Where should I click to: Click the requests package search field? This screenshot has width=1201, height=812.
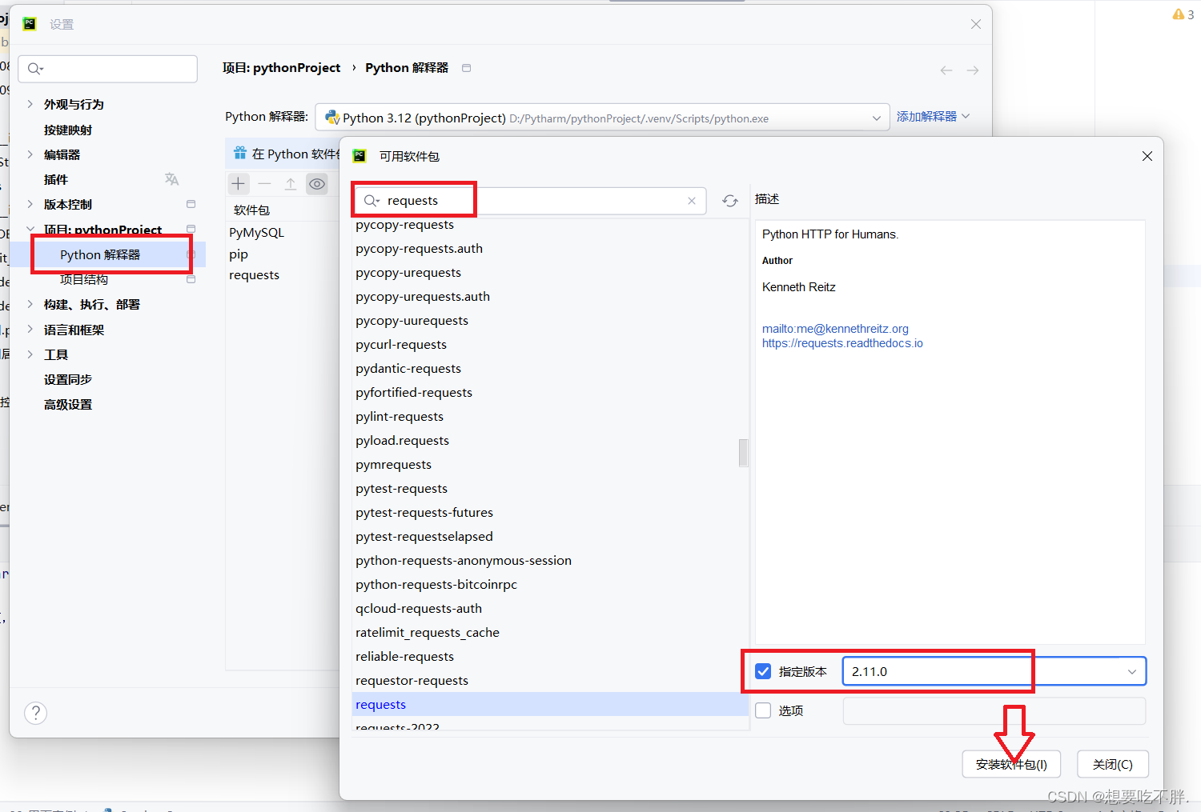[531, 201]
